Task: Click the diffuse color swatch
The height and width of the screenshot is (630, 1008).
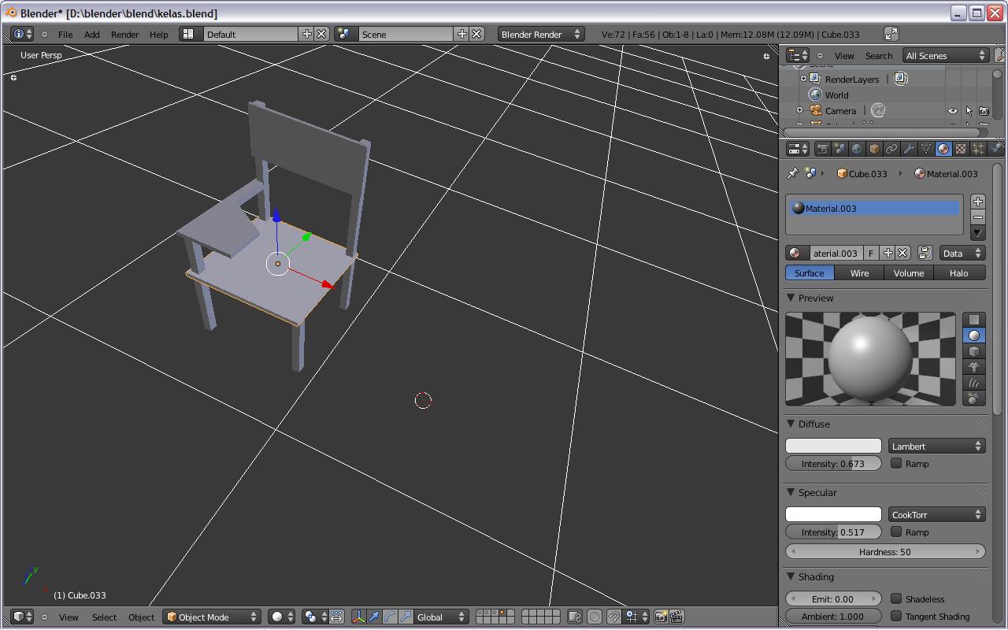Action: click(833, 446)
